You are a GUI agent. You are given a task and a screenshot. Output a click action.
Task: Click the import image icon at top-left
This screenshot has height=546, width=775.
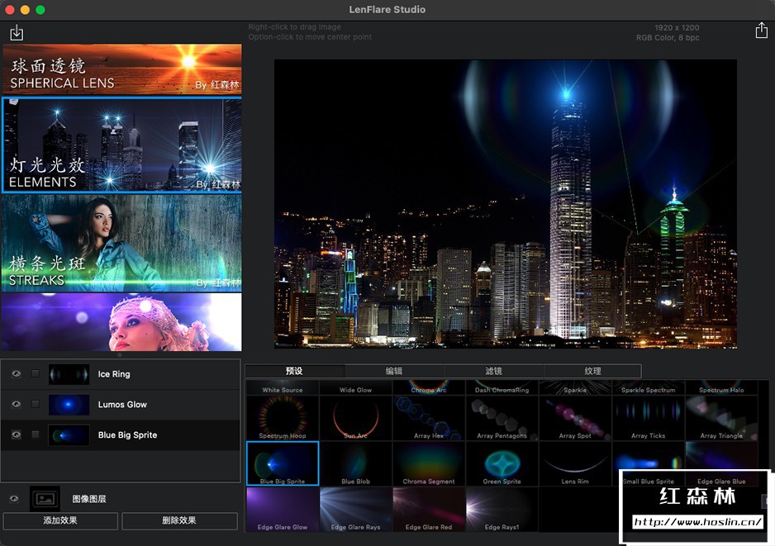click(x=17, y=33)
